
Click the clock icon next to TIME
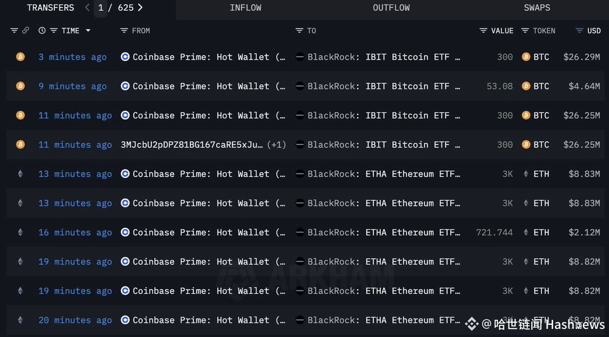pos(42,30)
